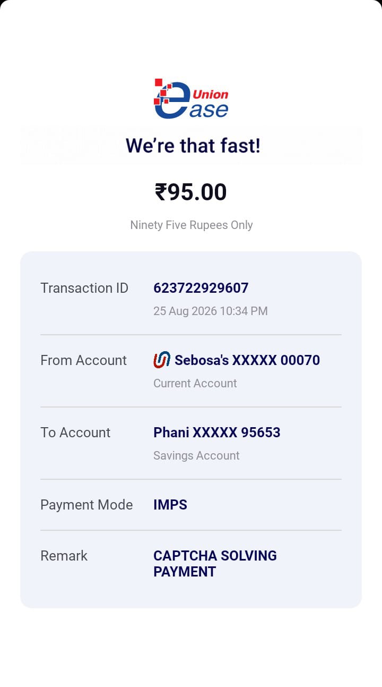Click the To Account label
Image resolution: width=382 pixels, height=687 pixels.
pyautogui.click(x=75, y=432)
